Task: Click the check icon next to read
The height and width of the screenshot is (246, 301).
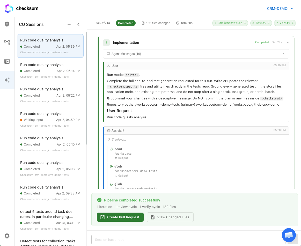Action: (111, 149)
